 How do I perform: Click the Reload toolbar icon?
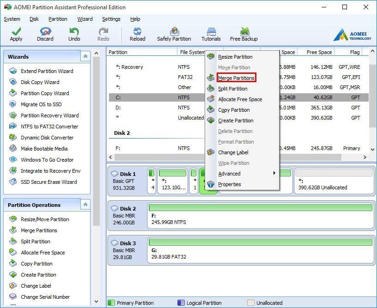(138, 34)
